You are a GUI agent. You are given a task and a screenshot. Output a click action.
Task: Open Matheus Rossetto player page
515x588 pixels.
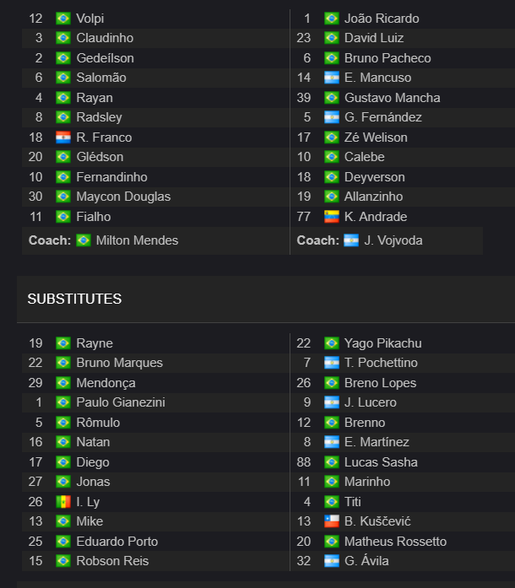click(x=395, y=542)
